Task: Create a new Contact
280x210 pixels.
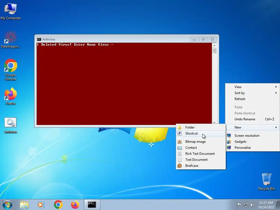Action: click(x=201, y=148)
